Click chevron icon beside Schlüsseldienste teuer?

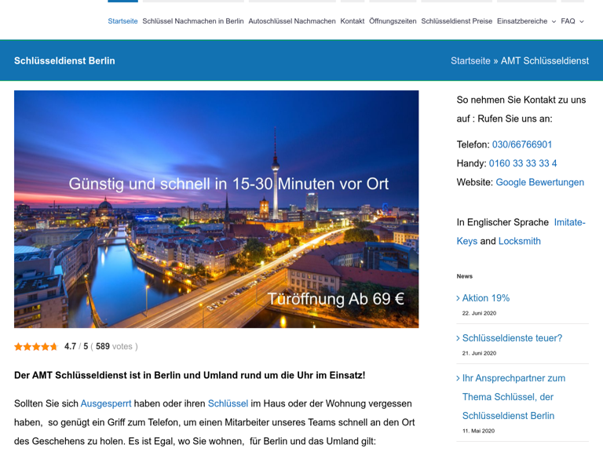click(x=459, y=338)
